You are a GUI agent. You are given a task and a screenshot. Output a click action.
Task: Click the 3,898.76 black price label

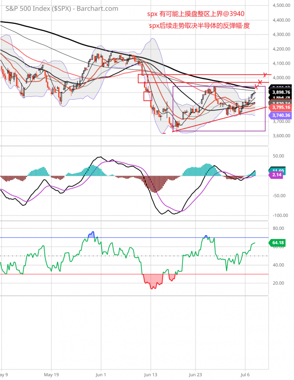tap(280, 92)
